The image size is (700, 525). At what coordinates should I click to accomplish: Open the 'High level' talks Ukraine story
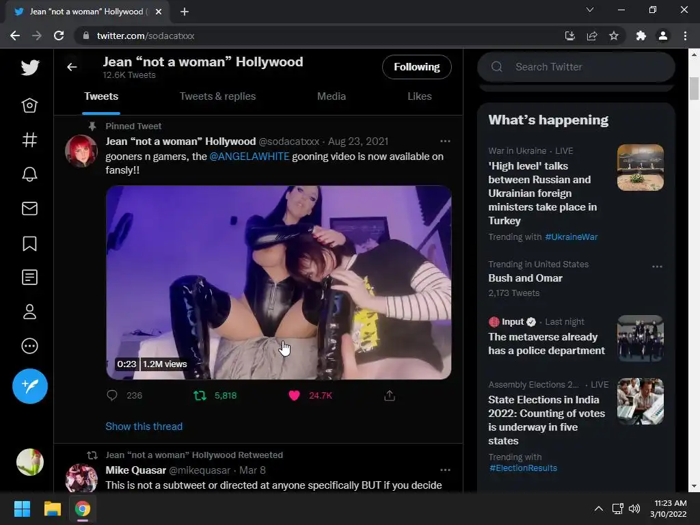pyautogui.click(x=542, y=193)
